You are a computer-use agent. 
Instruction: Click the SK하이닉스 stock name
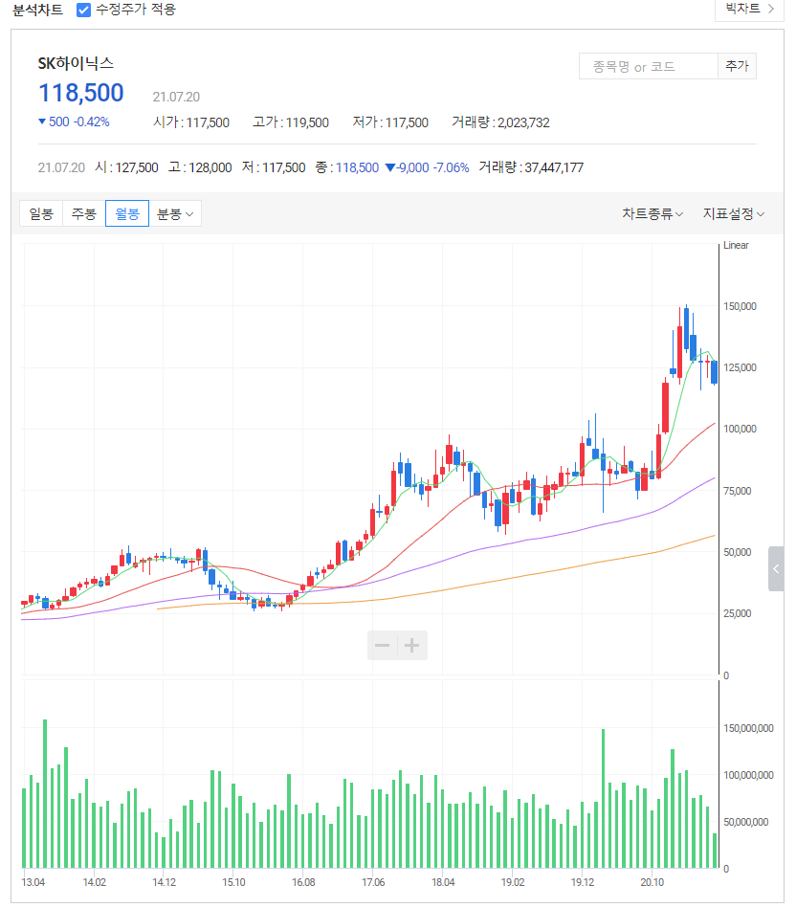(x=76, y=63)
